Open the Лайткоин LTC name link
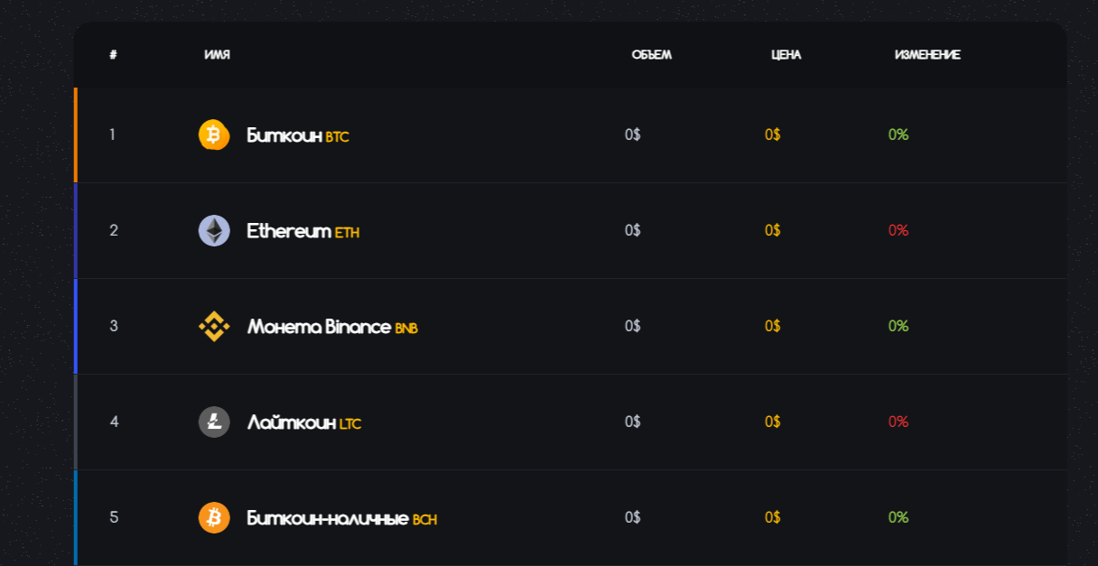Viewport: 1098px width, 566px height. pos(304,422)
